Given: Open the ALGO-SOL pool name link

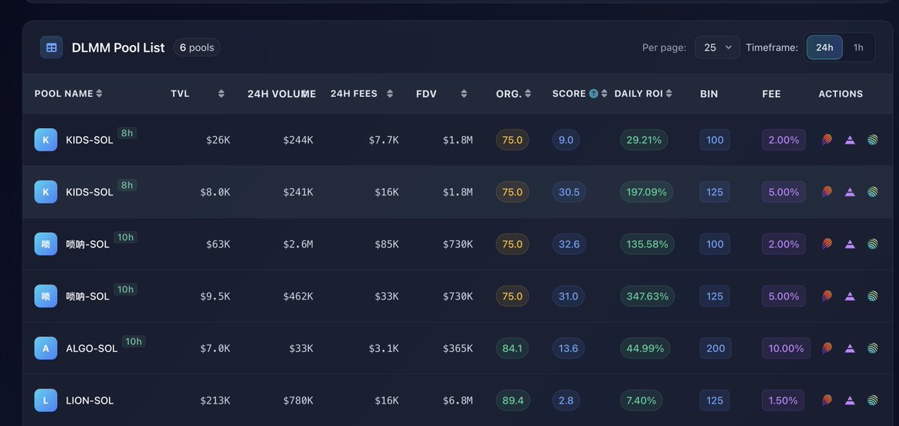Looking at the screenshot, I should [91, 348].
